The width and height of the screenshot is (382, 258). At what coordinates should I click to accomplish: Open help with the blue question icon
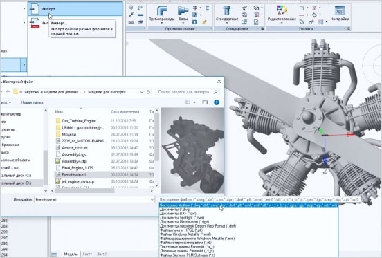[x=217, y=102]
